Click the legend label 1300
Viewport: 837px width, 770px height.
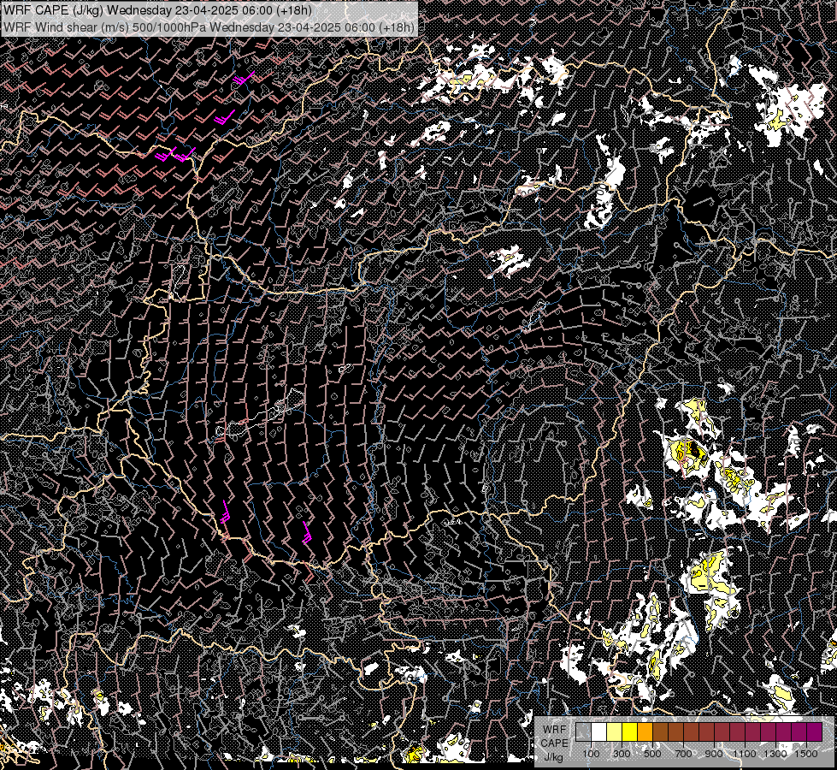(775, 754)
